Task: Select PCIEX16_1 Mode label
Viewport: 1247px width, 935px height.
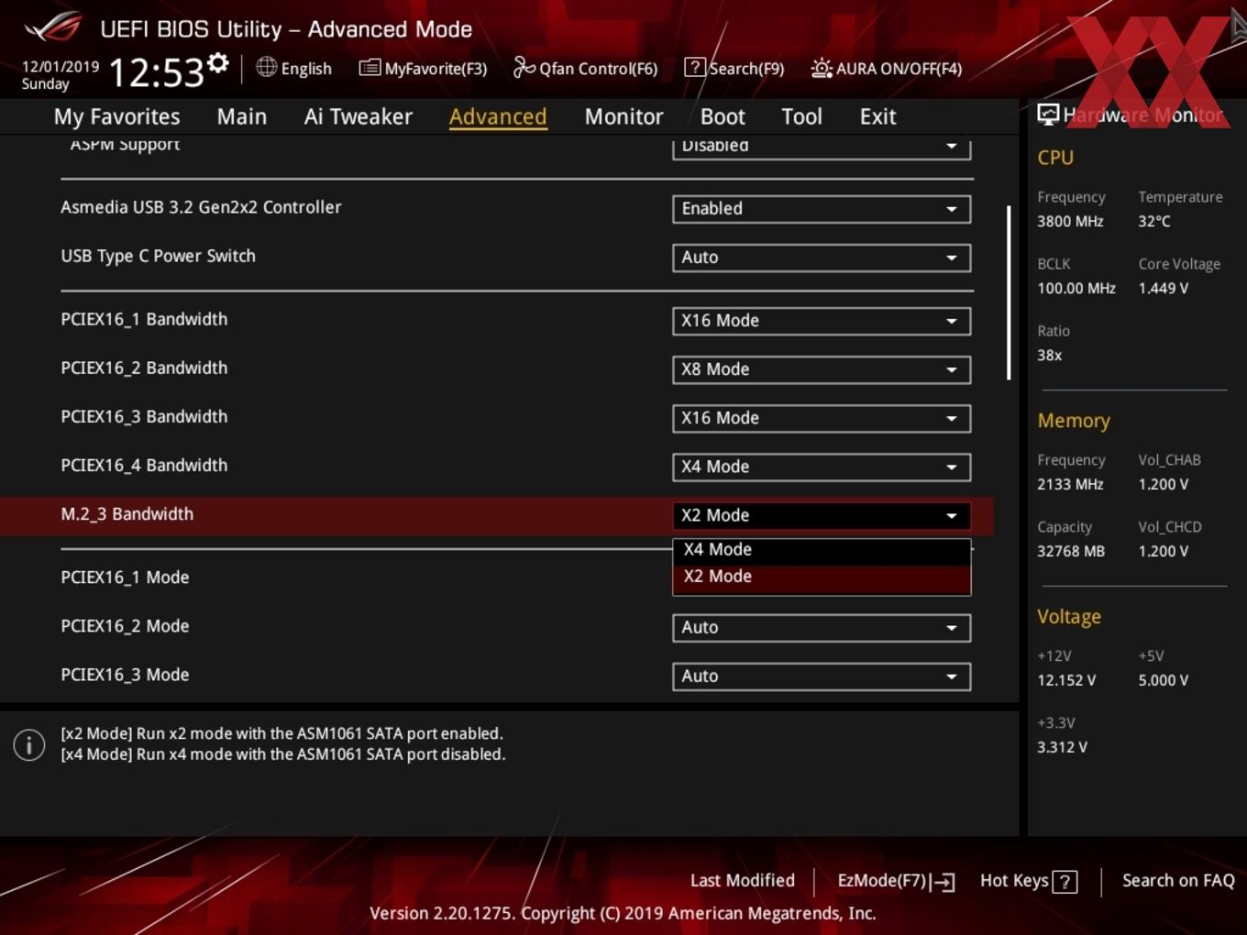Action: pyautogui.click(x=125, y=577)
